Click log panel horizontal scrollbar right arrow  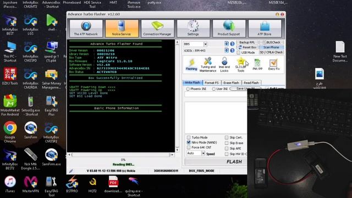172,155
